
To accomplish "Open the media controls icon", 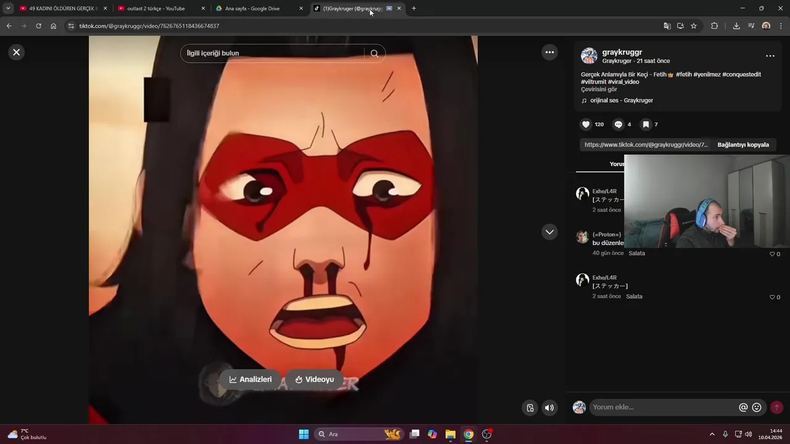I will [x=751, y=26].
